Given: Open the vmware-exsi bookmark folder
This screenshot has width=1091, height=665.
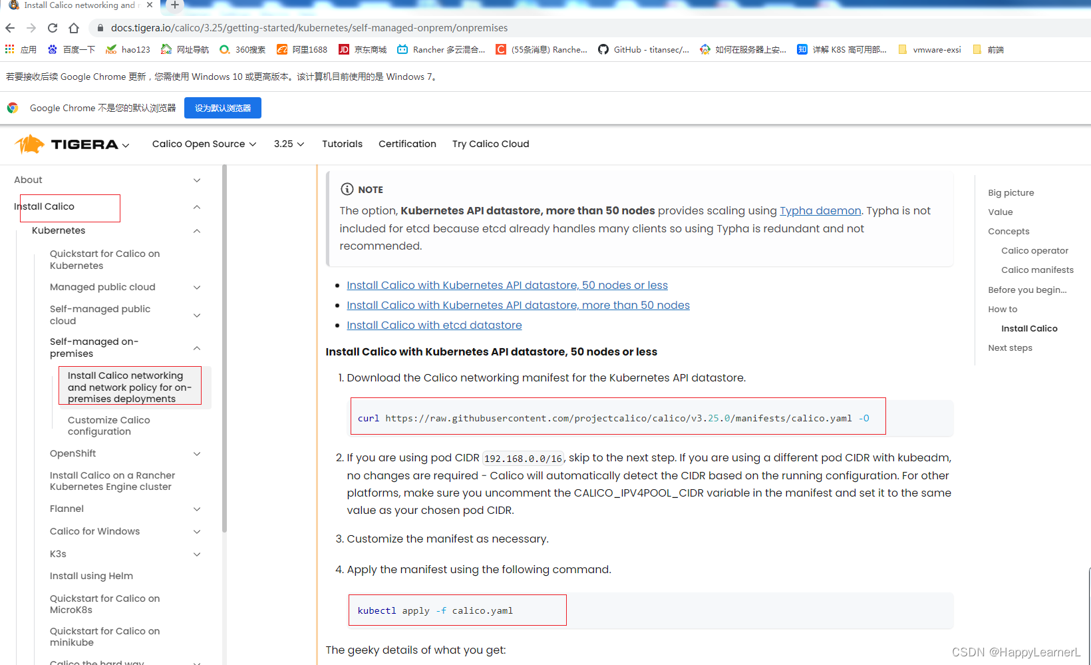Looking at the screenshot, I should click(929, 49).
